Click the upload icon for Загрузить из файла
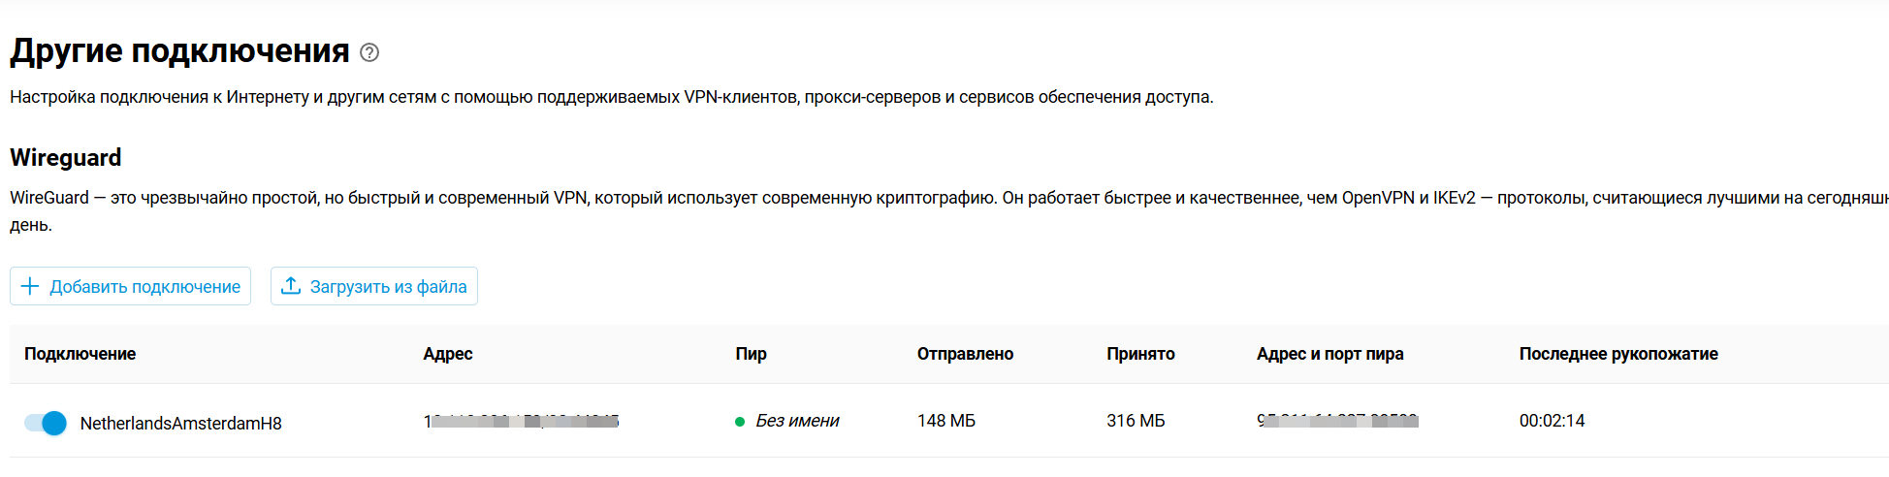The width and height of the screenshot is (1889, 477). (290, 286)
